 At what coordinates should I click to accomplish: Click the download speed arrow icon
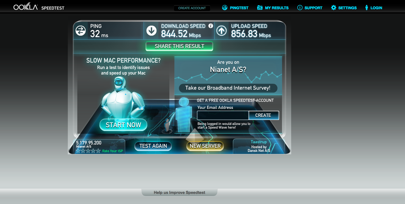[152, 30]
